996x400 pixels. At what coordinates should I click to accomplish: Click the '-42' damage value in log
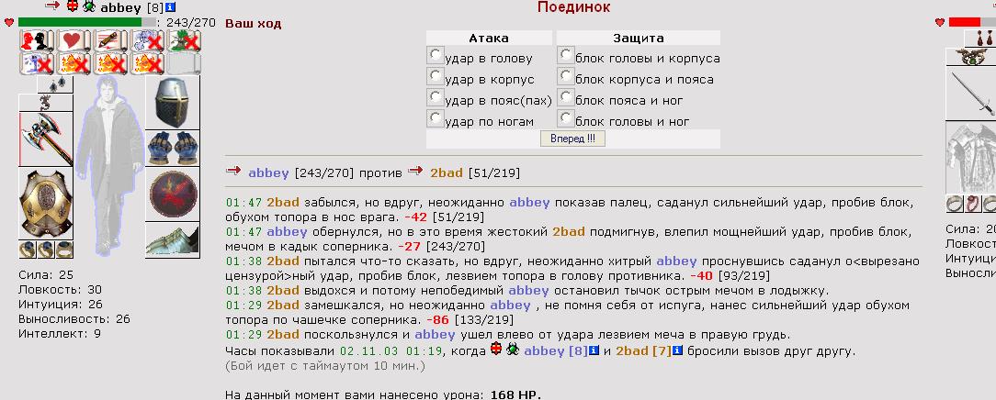[416, 217]
